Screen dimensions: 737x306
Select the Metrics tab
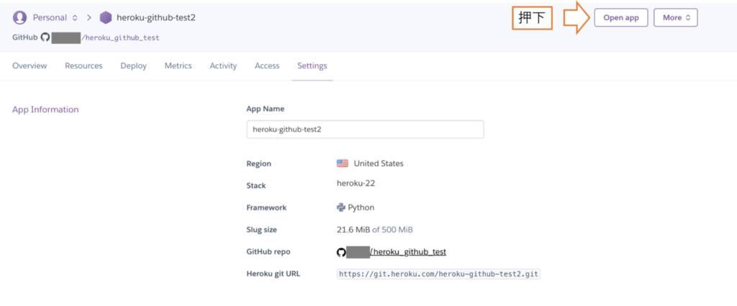tap(178, 66)
